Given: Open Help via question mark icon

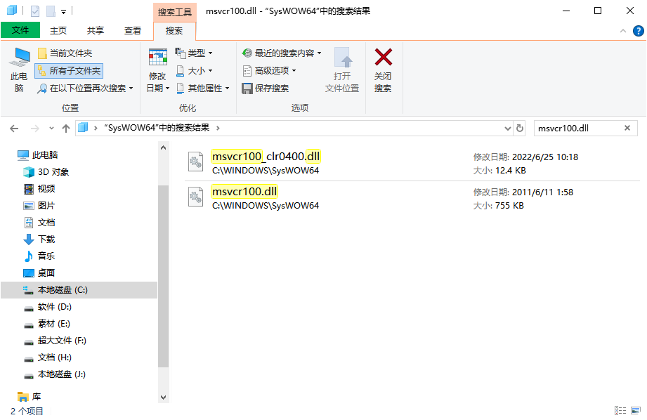Looking at the screenshot, I should (639, 31).
